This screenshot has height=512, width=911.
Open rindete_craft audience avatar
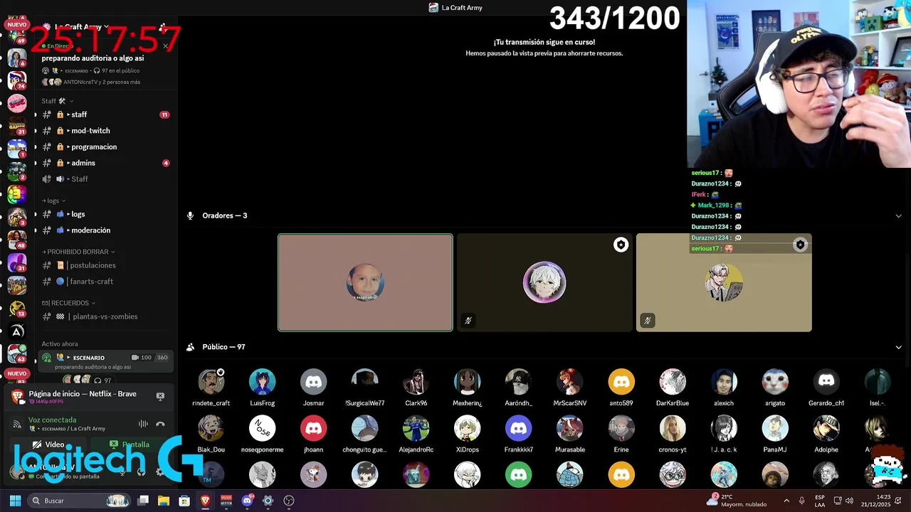(211, 382)
